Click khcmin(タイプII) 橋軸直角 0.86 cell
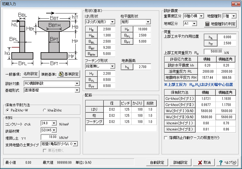Image resolution: width=242 pixels, height=169 pixels. click(x=226, y=129)
